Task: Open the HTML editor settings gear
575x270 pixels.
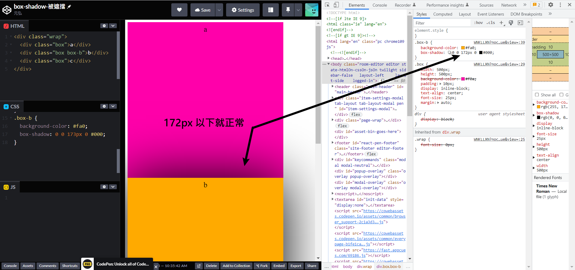Action: pos(104,26)
